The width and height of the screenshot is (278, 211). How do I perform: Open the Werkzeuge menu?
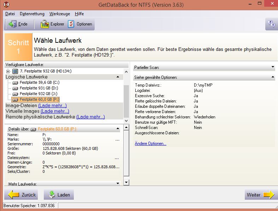[60, 14]
